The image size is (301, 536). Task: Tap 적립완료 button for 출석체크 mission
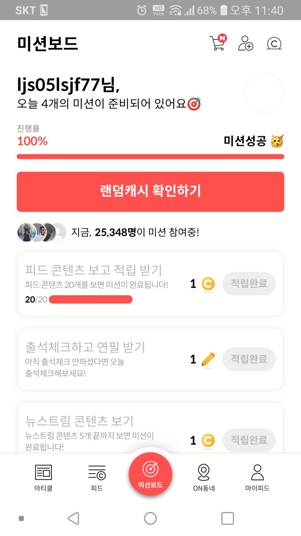pyautogui.click(x=249, y=359)
